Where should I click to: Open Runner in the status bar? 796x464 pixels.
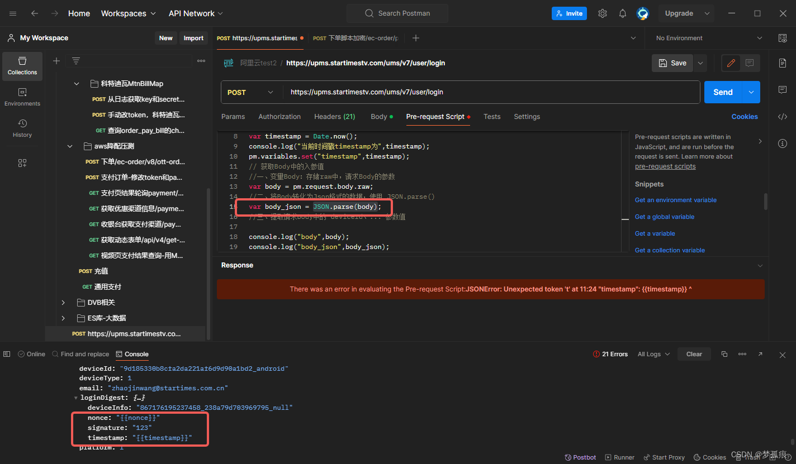tap(620, 457)
